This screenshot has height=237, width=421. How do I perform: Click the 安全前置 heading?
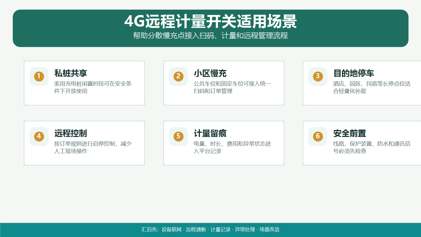(x=349, y=133)
